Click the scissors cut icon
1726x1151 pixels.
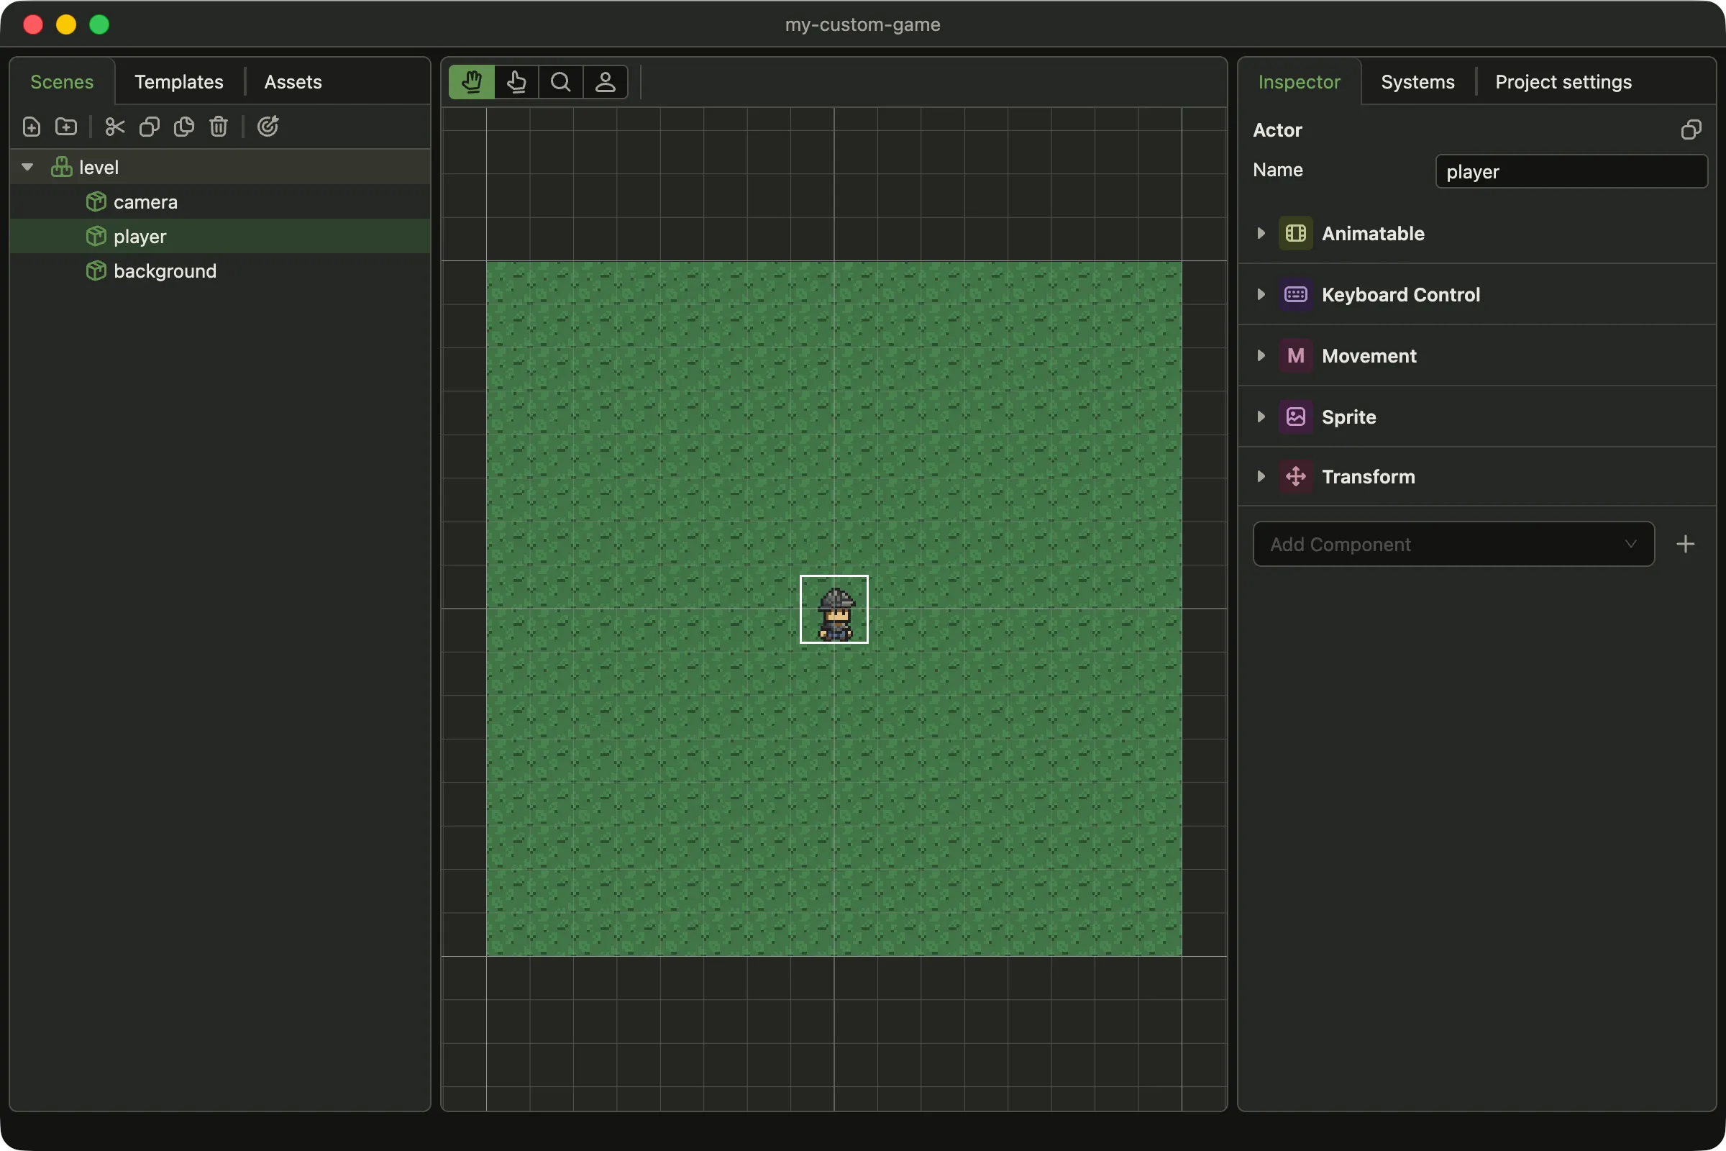[115, 127]
